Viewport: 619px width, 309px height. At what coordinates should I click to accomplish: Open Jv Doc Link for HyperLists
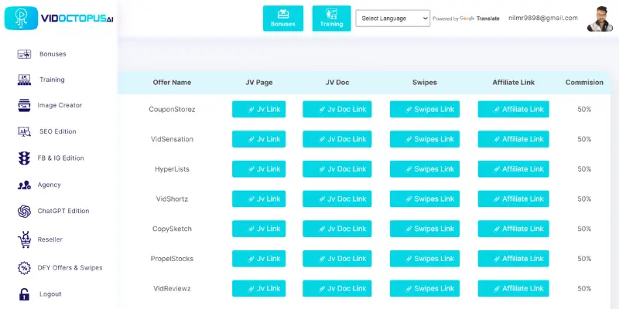click(337, 169)
